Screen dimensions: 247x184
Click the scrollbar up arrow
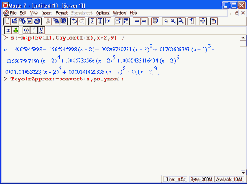[243, 38]
